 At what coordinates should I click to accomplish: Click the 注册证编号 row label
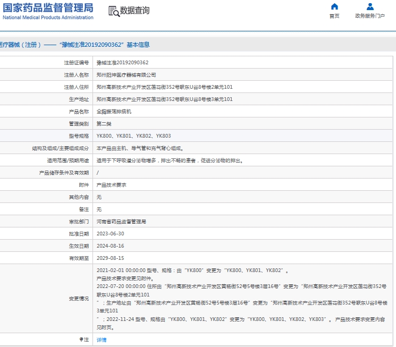pos(76,63)
